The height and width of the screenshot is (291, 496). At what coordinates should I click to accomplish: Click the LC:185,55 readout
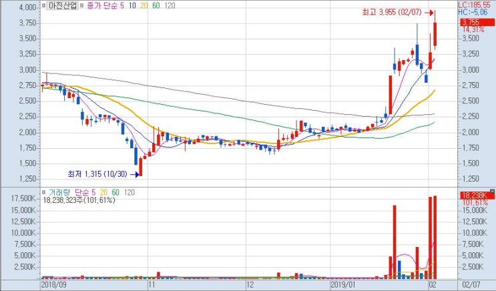pyautogui.click(x=474, y=5)
